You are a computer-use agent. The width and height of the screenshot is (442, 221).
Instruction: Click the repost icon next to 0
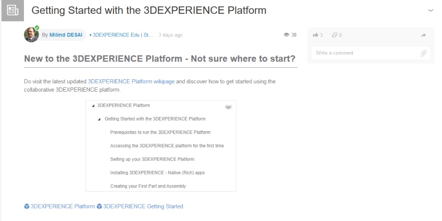[334, 35]
